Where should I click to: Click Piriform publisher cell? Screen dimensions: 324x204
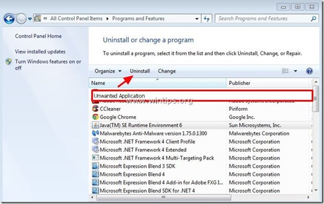coord(238,109)
